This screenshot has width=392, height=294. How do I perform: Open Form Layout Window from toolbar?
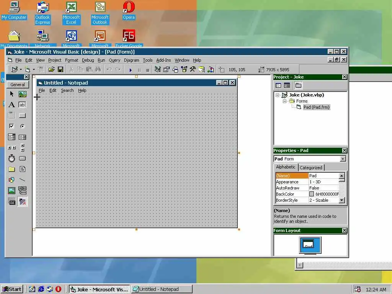click(175, 70)
